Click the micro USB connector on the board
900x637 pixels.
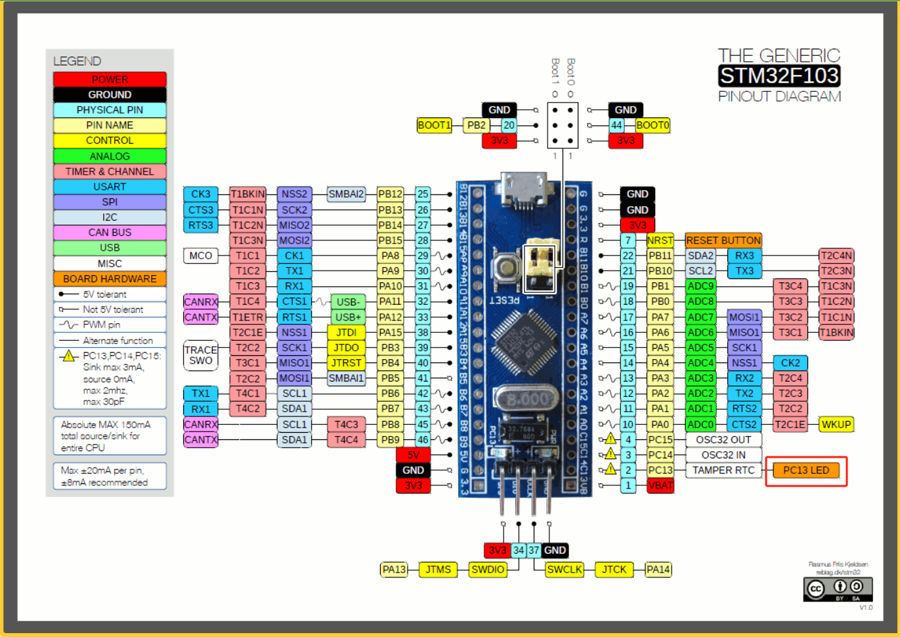coord(523,190)
